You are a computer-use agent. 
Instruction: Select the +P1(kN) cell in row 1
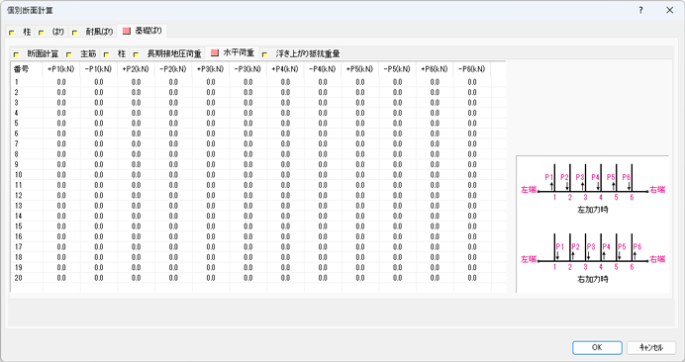pyautogui.click(x=61, y=82)
